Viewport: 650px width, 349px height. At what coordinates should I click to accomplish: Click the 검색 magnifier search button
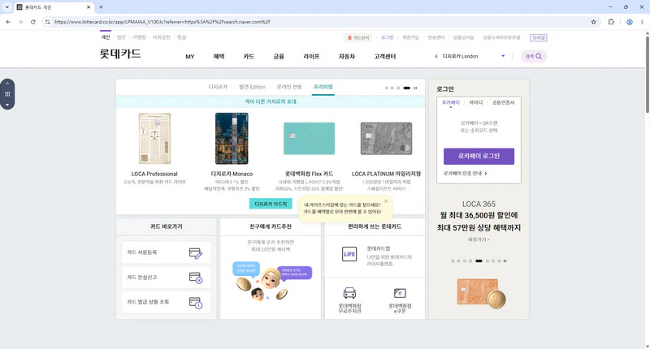coord(534,56)
